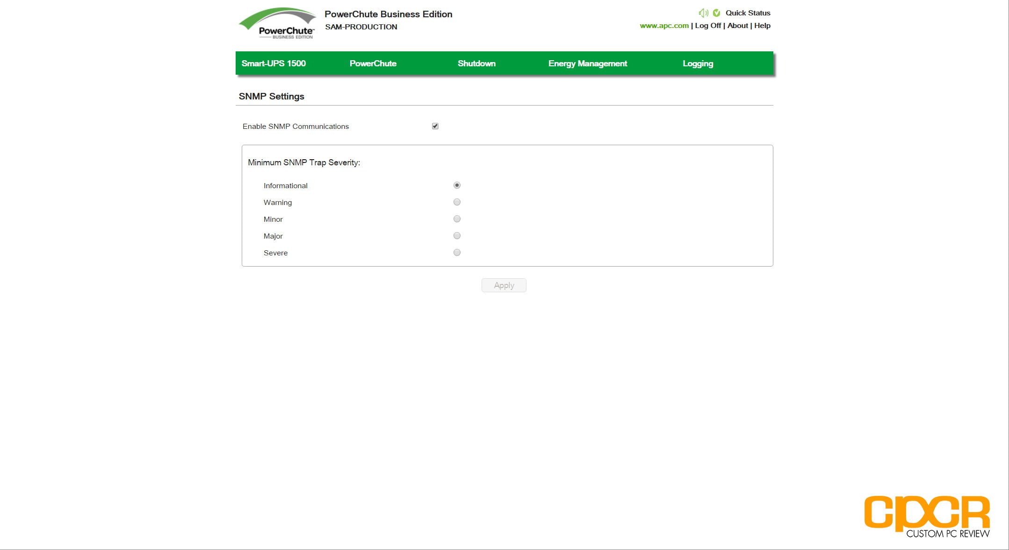Open the Shutdown menu
The width and height of the screenshot is (1009, 550).
pyautogui.click(x=476, y=63)
